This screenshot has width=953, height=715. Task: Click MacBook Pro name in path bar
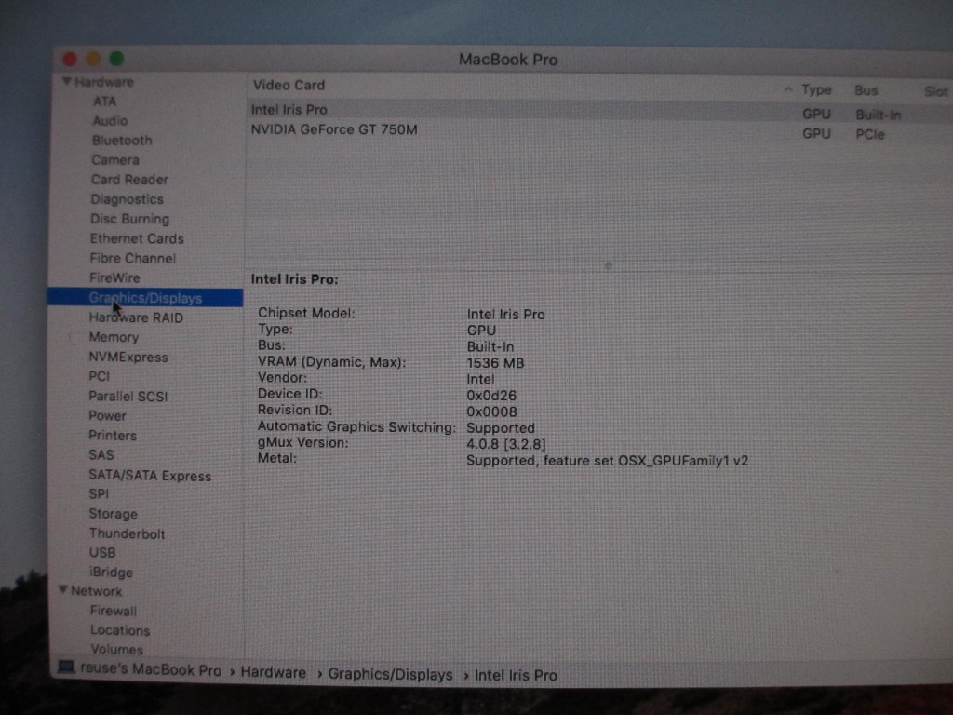click(x=150, y=669)
